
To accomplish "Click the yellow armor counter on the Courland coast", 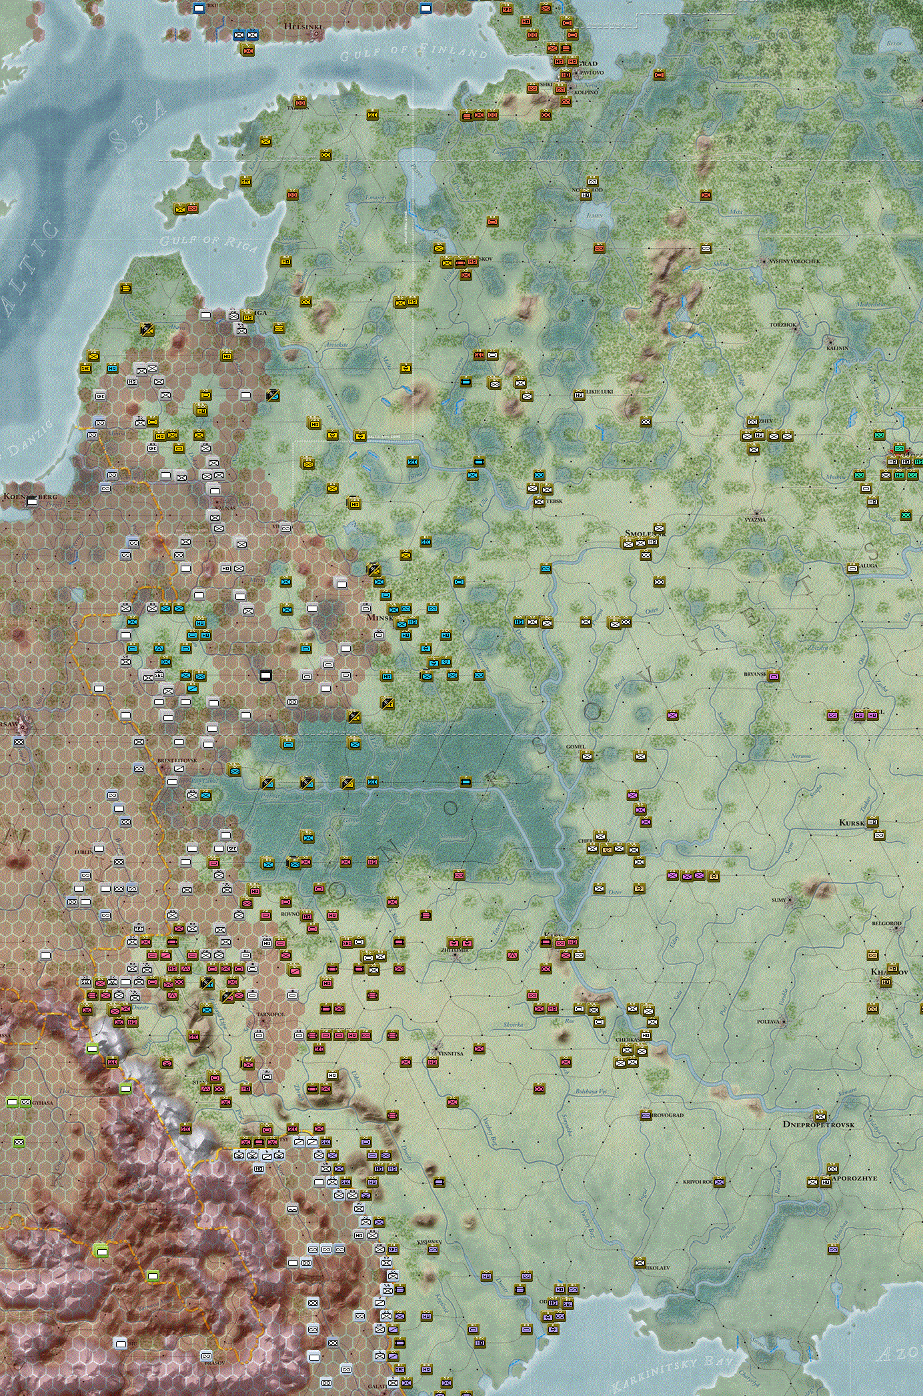I will click(x=126, y=288).
